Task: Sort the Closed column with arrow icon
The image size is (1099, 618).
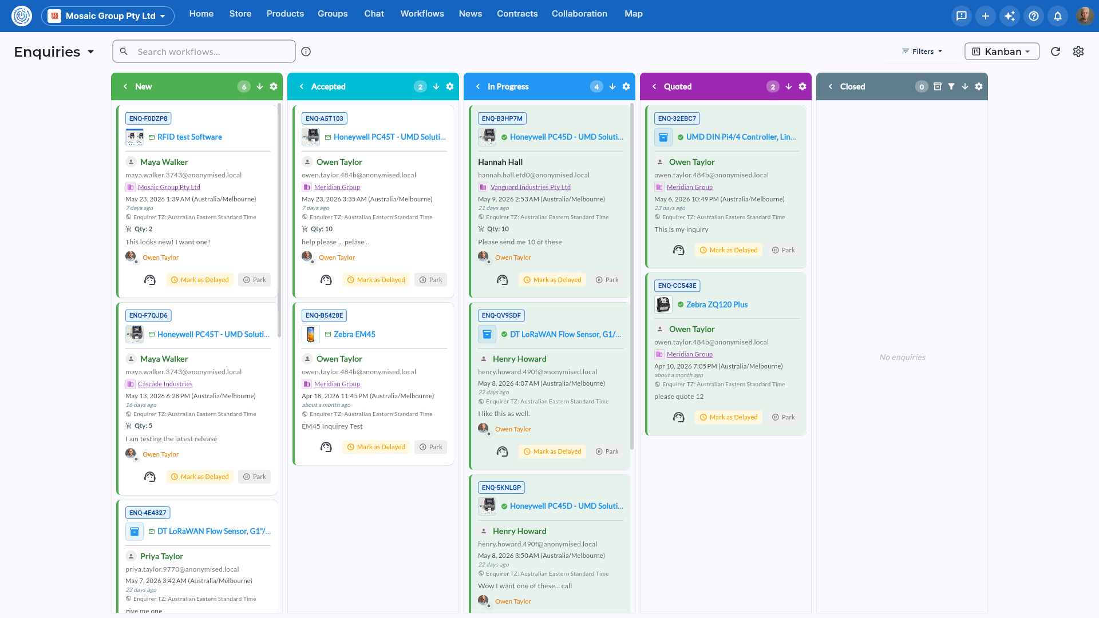Action: [x=965, y=86]
